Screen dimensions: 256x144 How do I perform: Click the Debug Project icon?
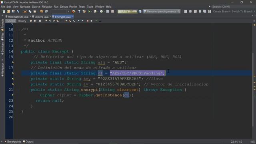pos(95,12)
